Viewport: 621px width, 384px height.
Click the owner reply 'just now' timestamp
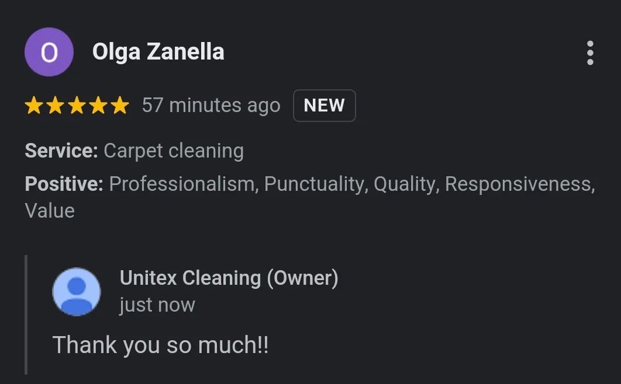coord(157,305)
